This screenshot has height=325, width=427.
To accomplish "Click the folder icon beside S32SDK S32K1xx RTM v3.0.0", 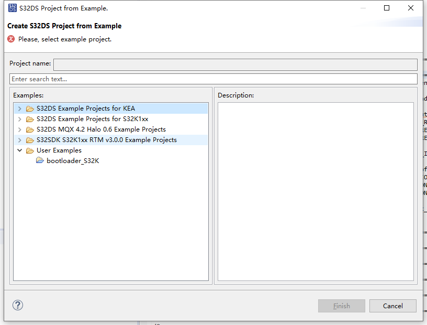I will click(30, 140).
